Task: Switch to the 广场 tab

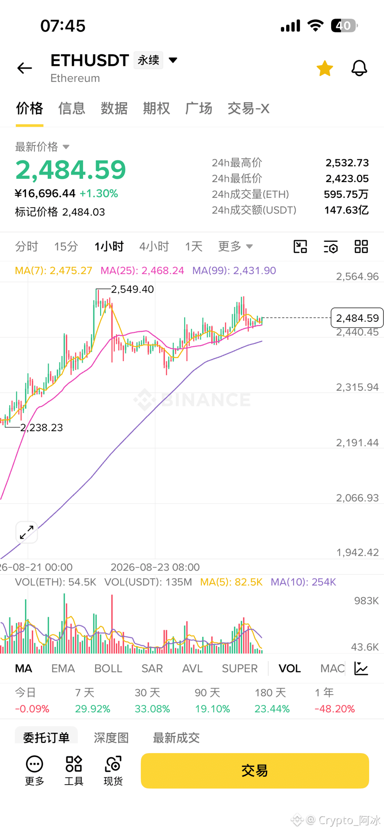Action: [x=198, y=108]
